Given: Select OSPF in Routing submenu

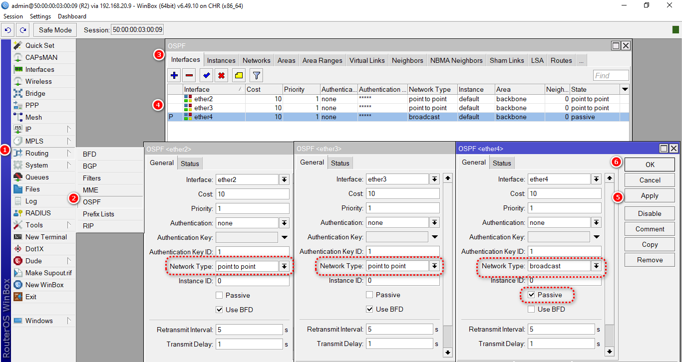Looking at the screenshot, I should [92, 202].
